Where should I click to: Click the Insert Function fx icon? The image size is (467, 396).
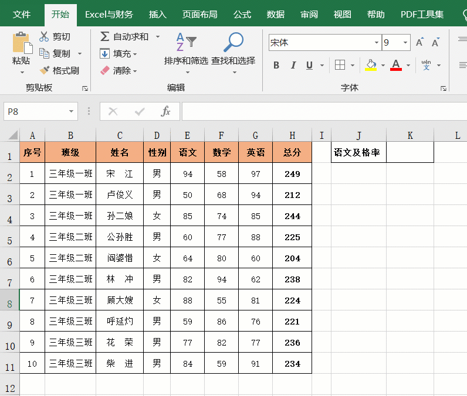[165, 111]
